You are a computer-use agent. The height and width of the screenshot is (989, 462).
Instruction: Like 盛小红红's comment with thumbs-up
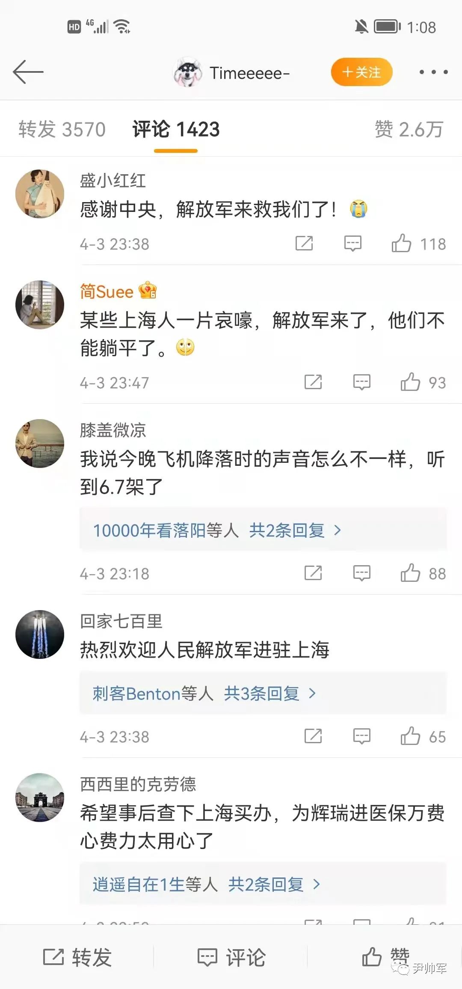click(x=401, y=244)
